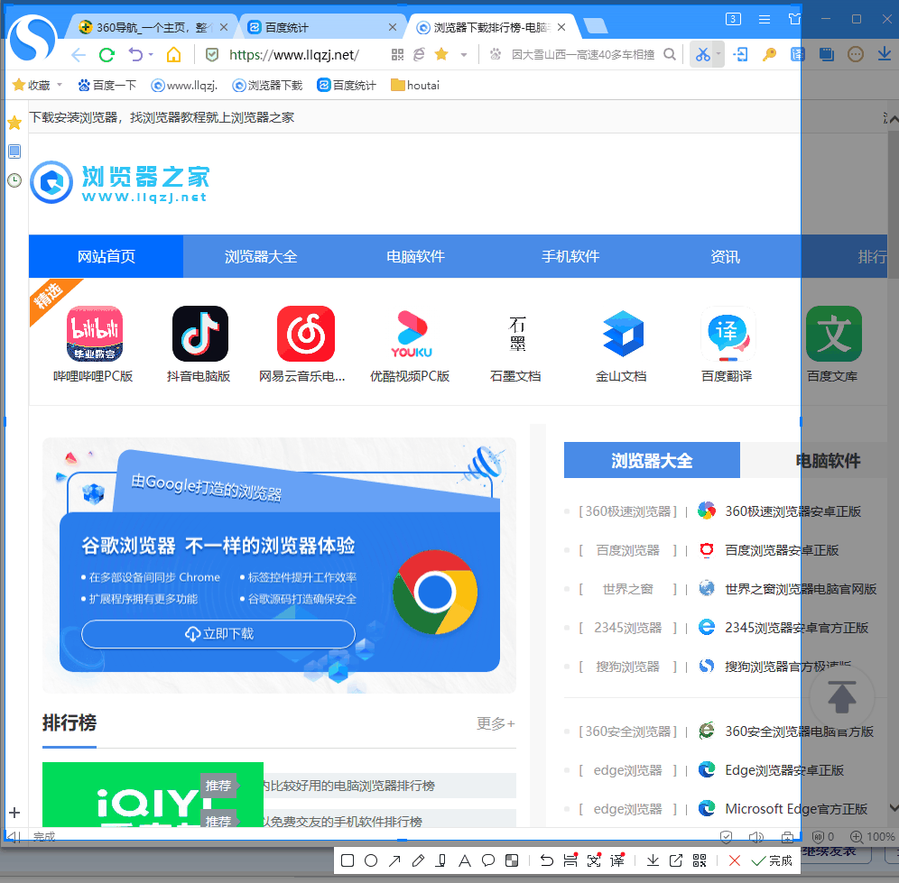Click the scroll-to-top arrow button
The width and height of the screenshot is (899, 883).
(842, 697)
